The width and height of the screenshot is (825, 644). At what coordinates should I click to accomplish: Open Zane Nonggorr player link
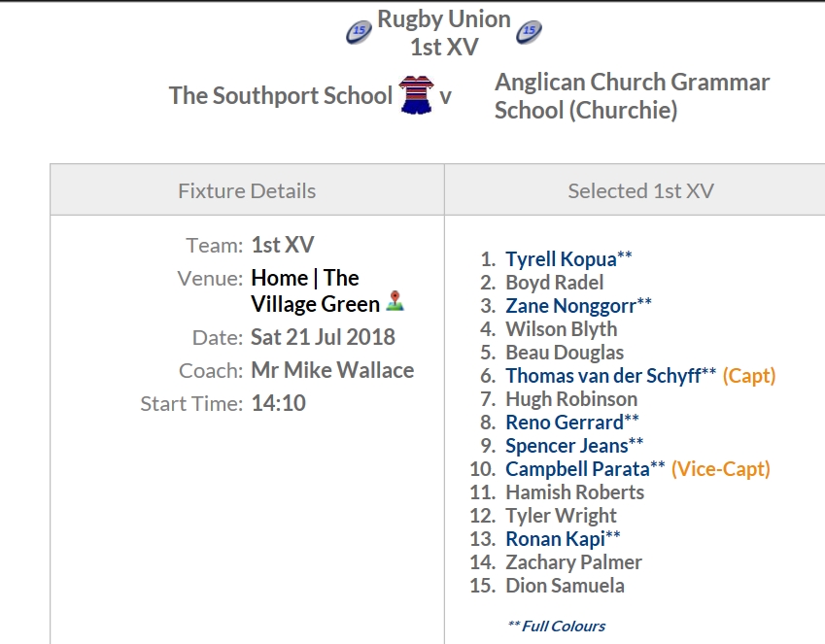click(570, 306)
